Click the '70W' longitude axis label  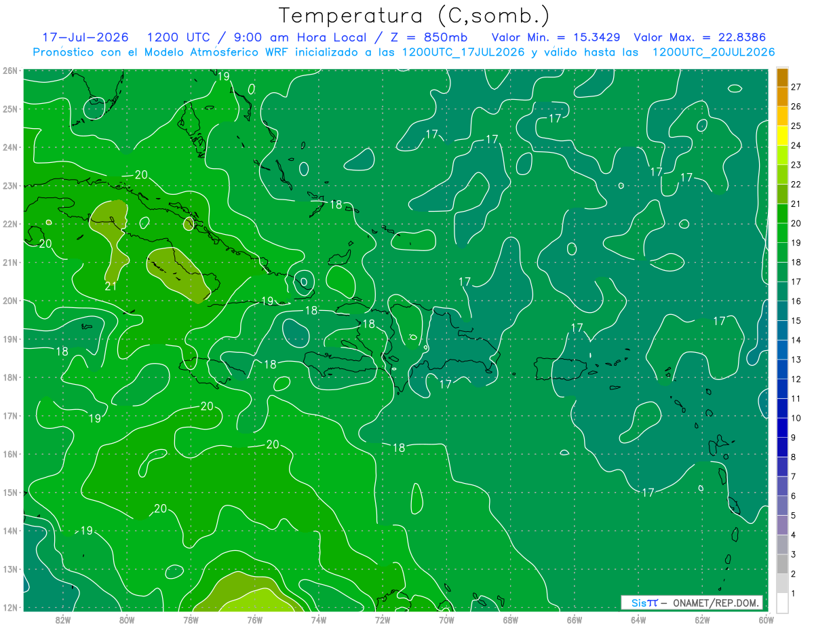446,620
